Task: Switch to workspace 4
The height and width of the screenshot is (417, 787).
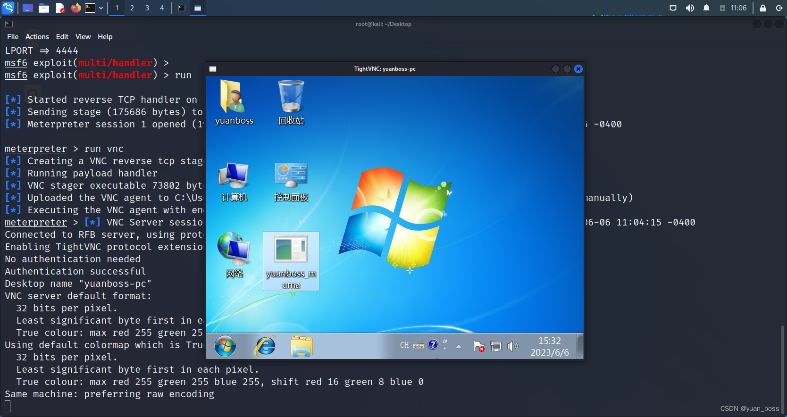Action: click(162, 8)
